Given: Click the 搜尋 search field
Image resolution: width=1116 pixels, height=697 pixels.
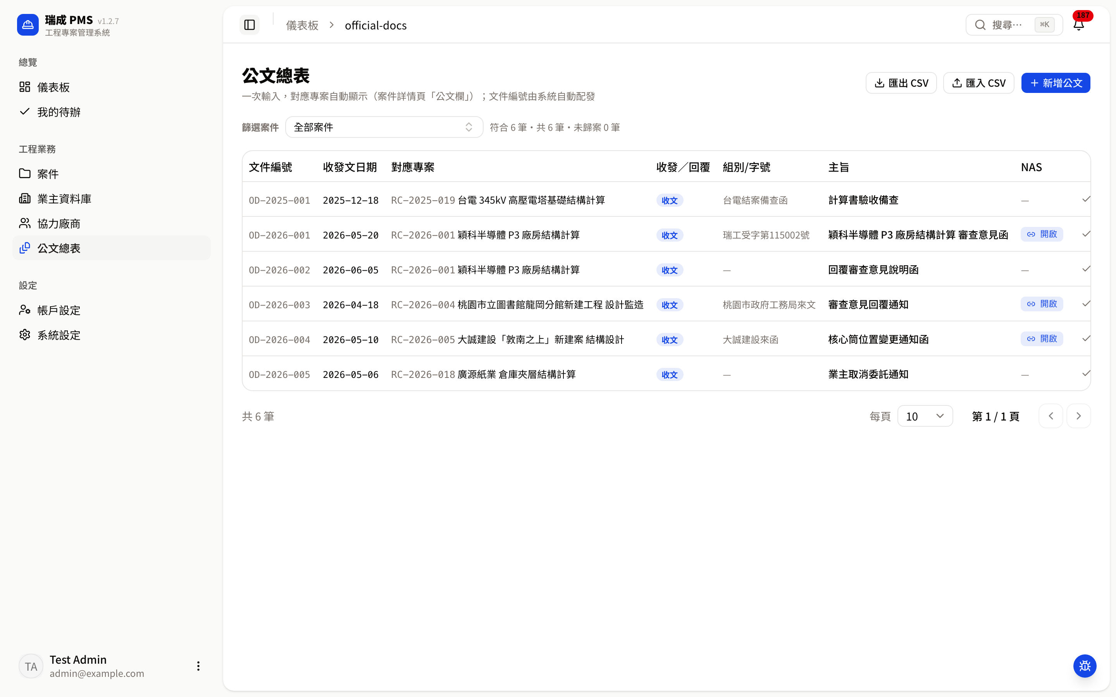Looking at the screenshot, I should tap(1014, 25).
